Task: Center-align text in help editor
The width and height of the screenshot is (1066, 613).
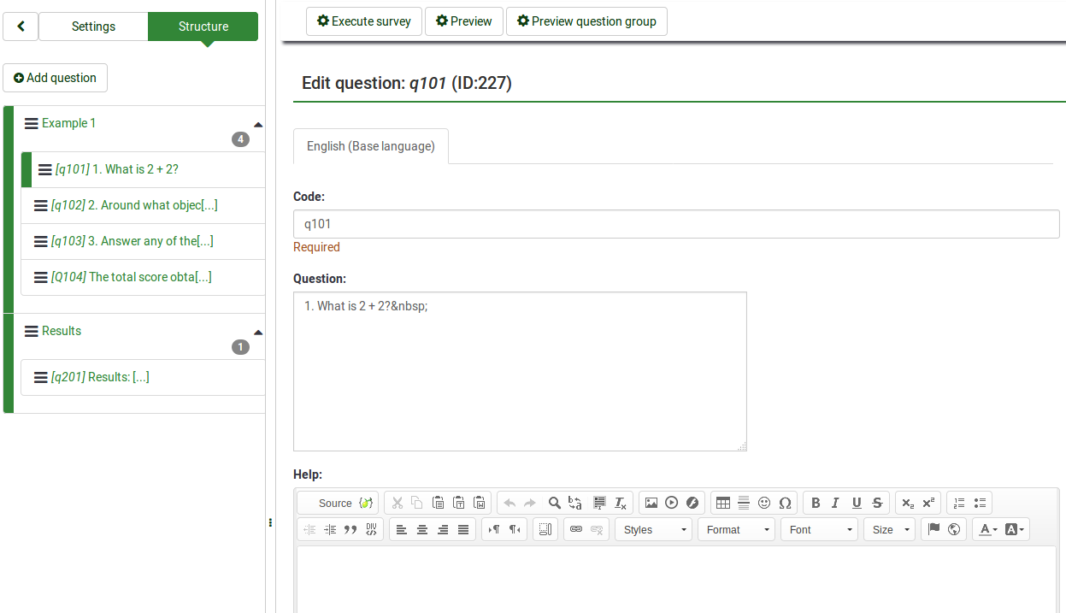Action: tap(422, 529)
